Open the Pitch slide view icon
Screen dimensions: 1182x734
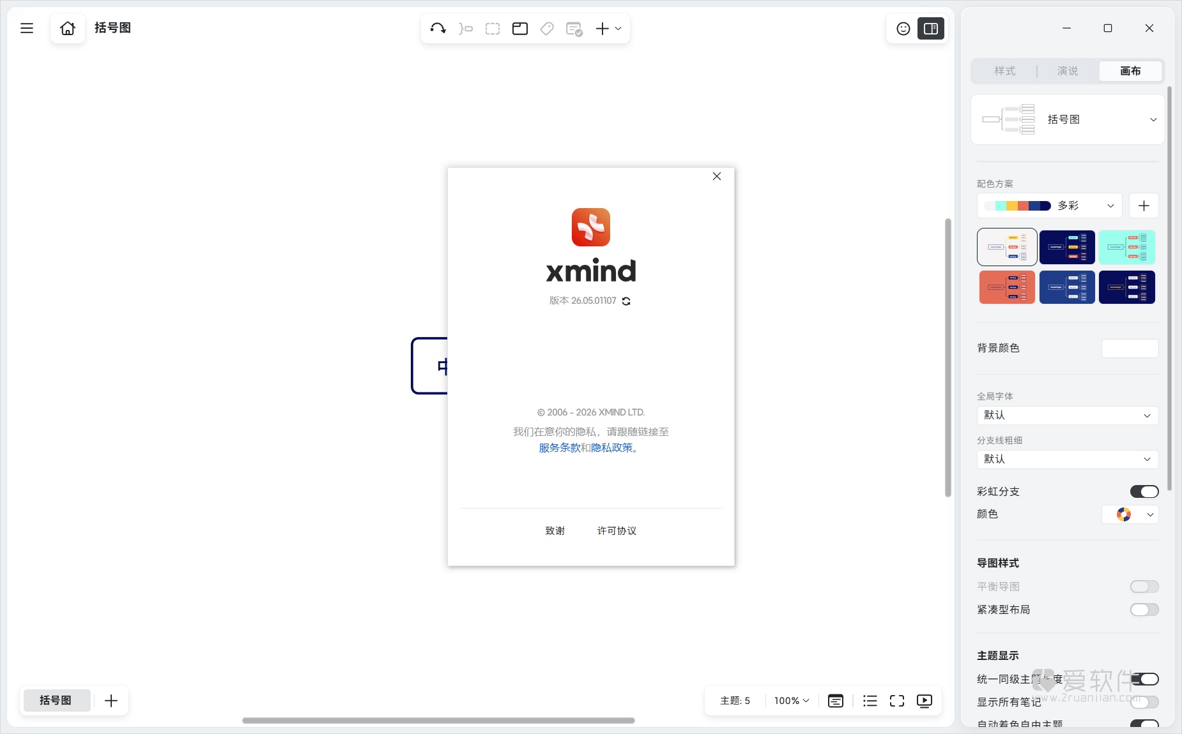[836, 701]
